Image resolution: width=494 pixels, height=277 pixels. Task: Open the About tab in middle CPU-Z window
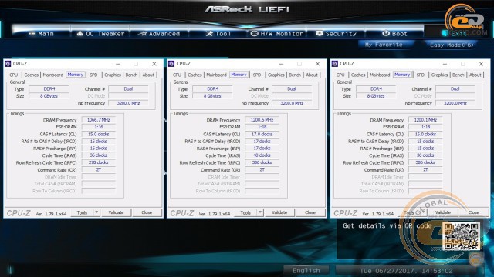point(312,75)
